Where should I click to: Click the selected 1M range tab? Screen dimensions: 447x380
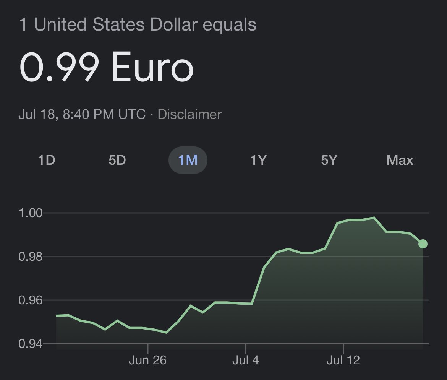(188, 160)
